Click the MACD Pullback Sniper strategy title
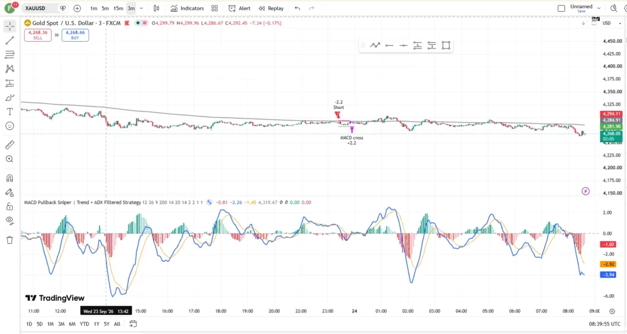The image size is (627, 334). pos(83,202)
